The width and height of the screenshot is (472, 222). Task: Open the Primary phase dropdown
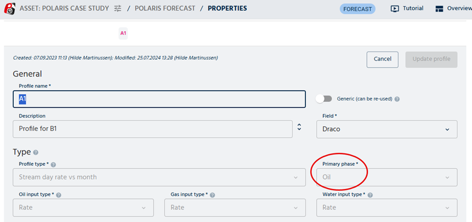pyautogui.click(x=387, y=177)
